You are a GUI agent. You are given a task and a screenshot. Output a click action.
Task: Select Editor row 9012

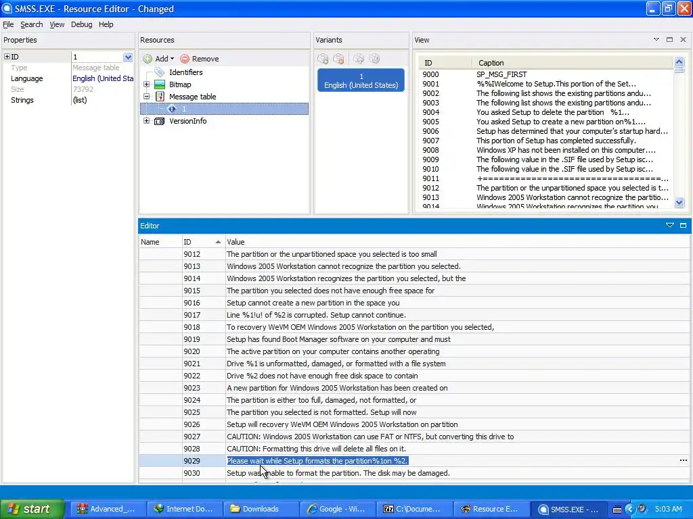[x=414, y=254]
